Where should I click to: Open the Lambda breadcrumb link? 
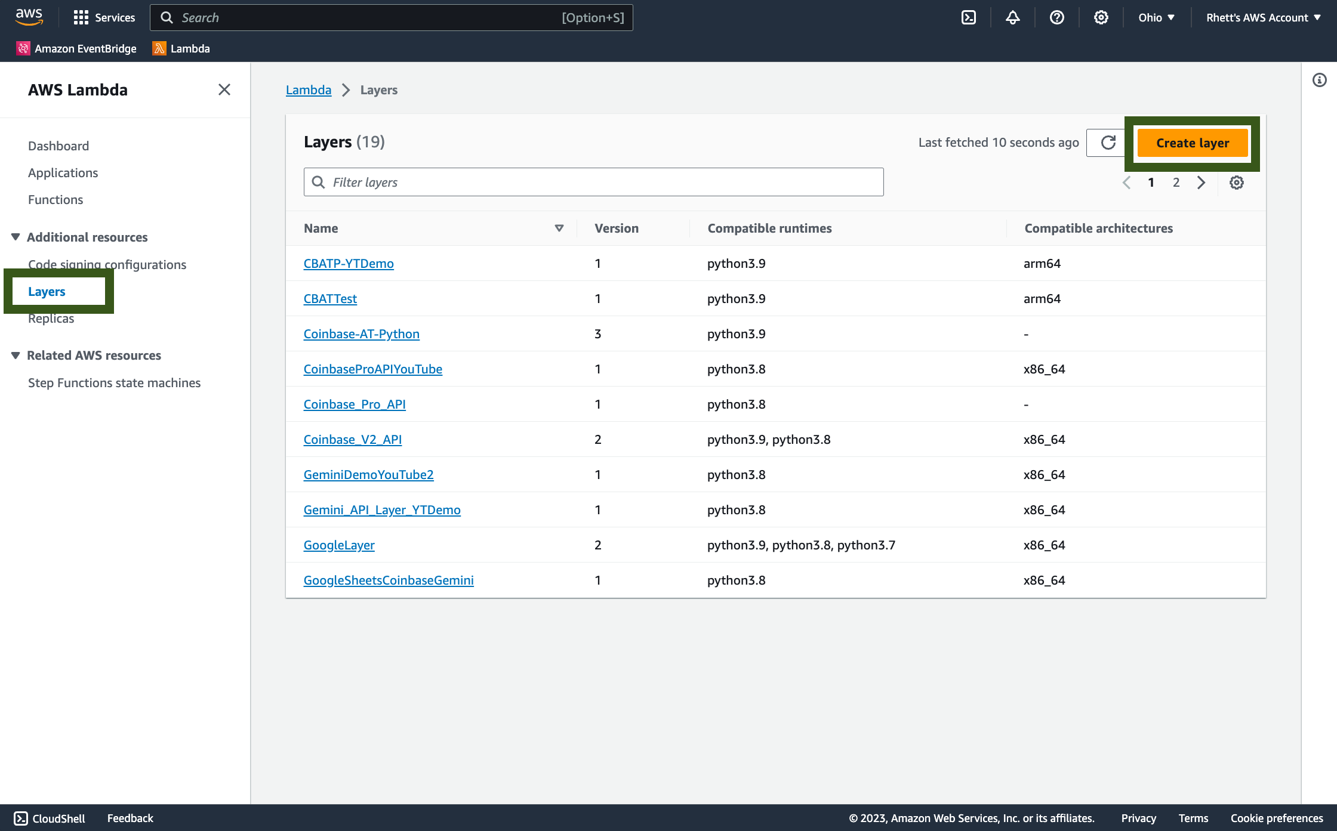[309, 89]
